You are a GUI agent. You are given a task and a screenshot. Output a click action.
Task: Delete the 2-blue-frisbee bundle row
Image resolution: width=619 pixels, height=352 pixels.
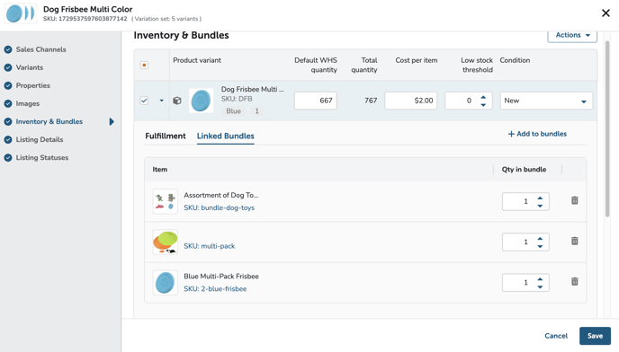(x=574, y=281)
